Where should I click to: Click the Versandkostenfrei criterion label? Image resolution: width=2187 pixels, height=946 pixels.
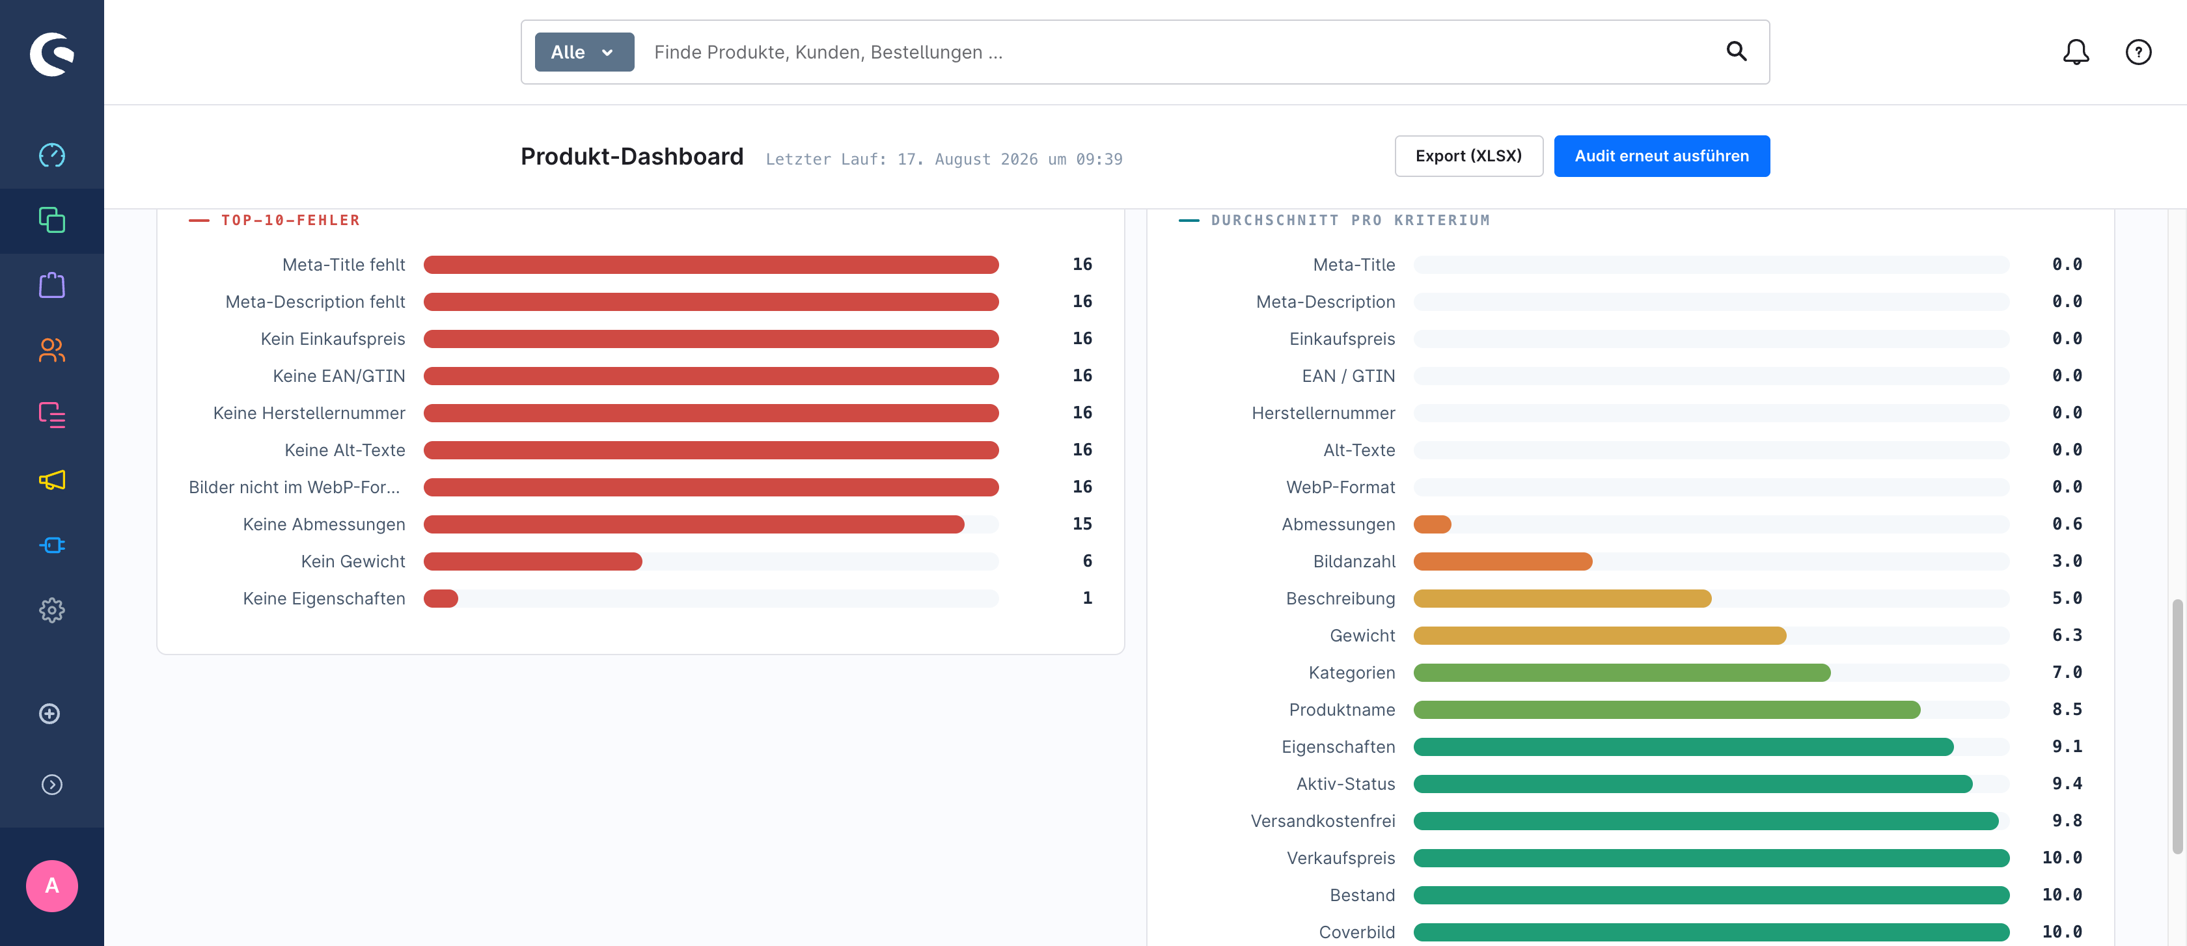tap(1323, 821)
